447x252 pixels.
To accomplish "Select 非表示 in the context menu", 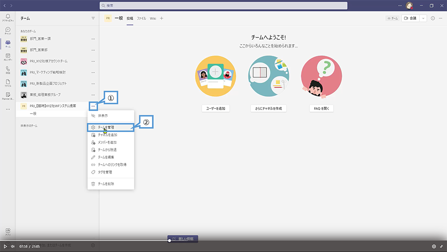I will point(110,115).
